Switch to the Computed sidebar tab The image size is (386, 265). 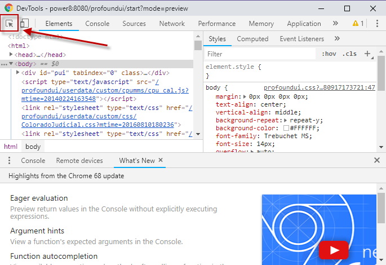tap(252, 39)
